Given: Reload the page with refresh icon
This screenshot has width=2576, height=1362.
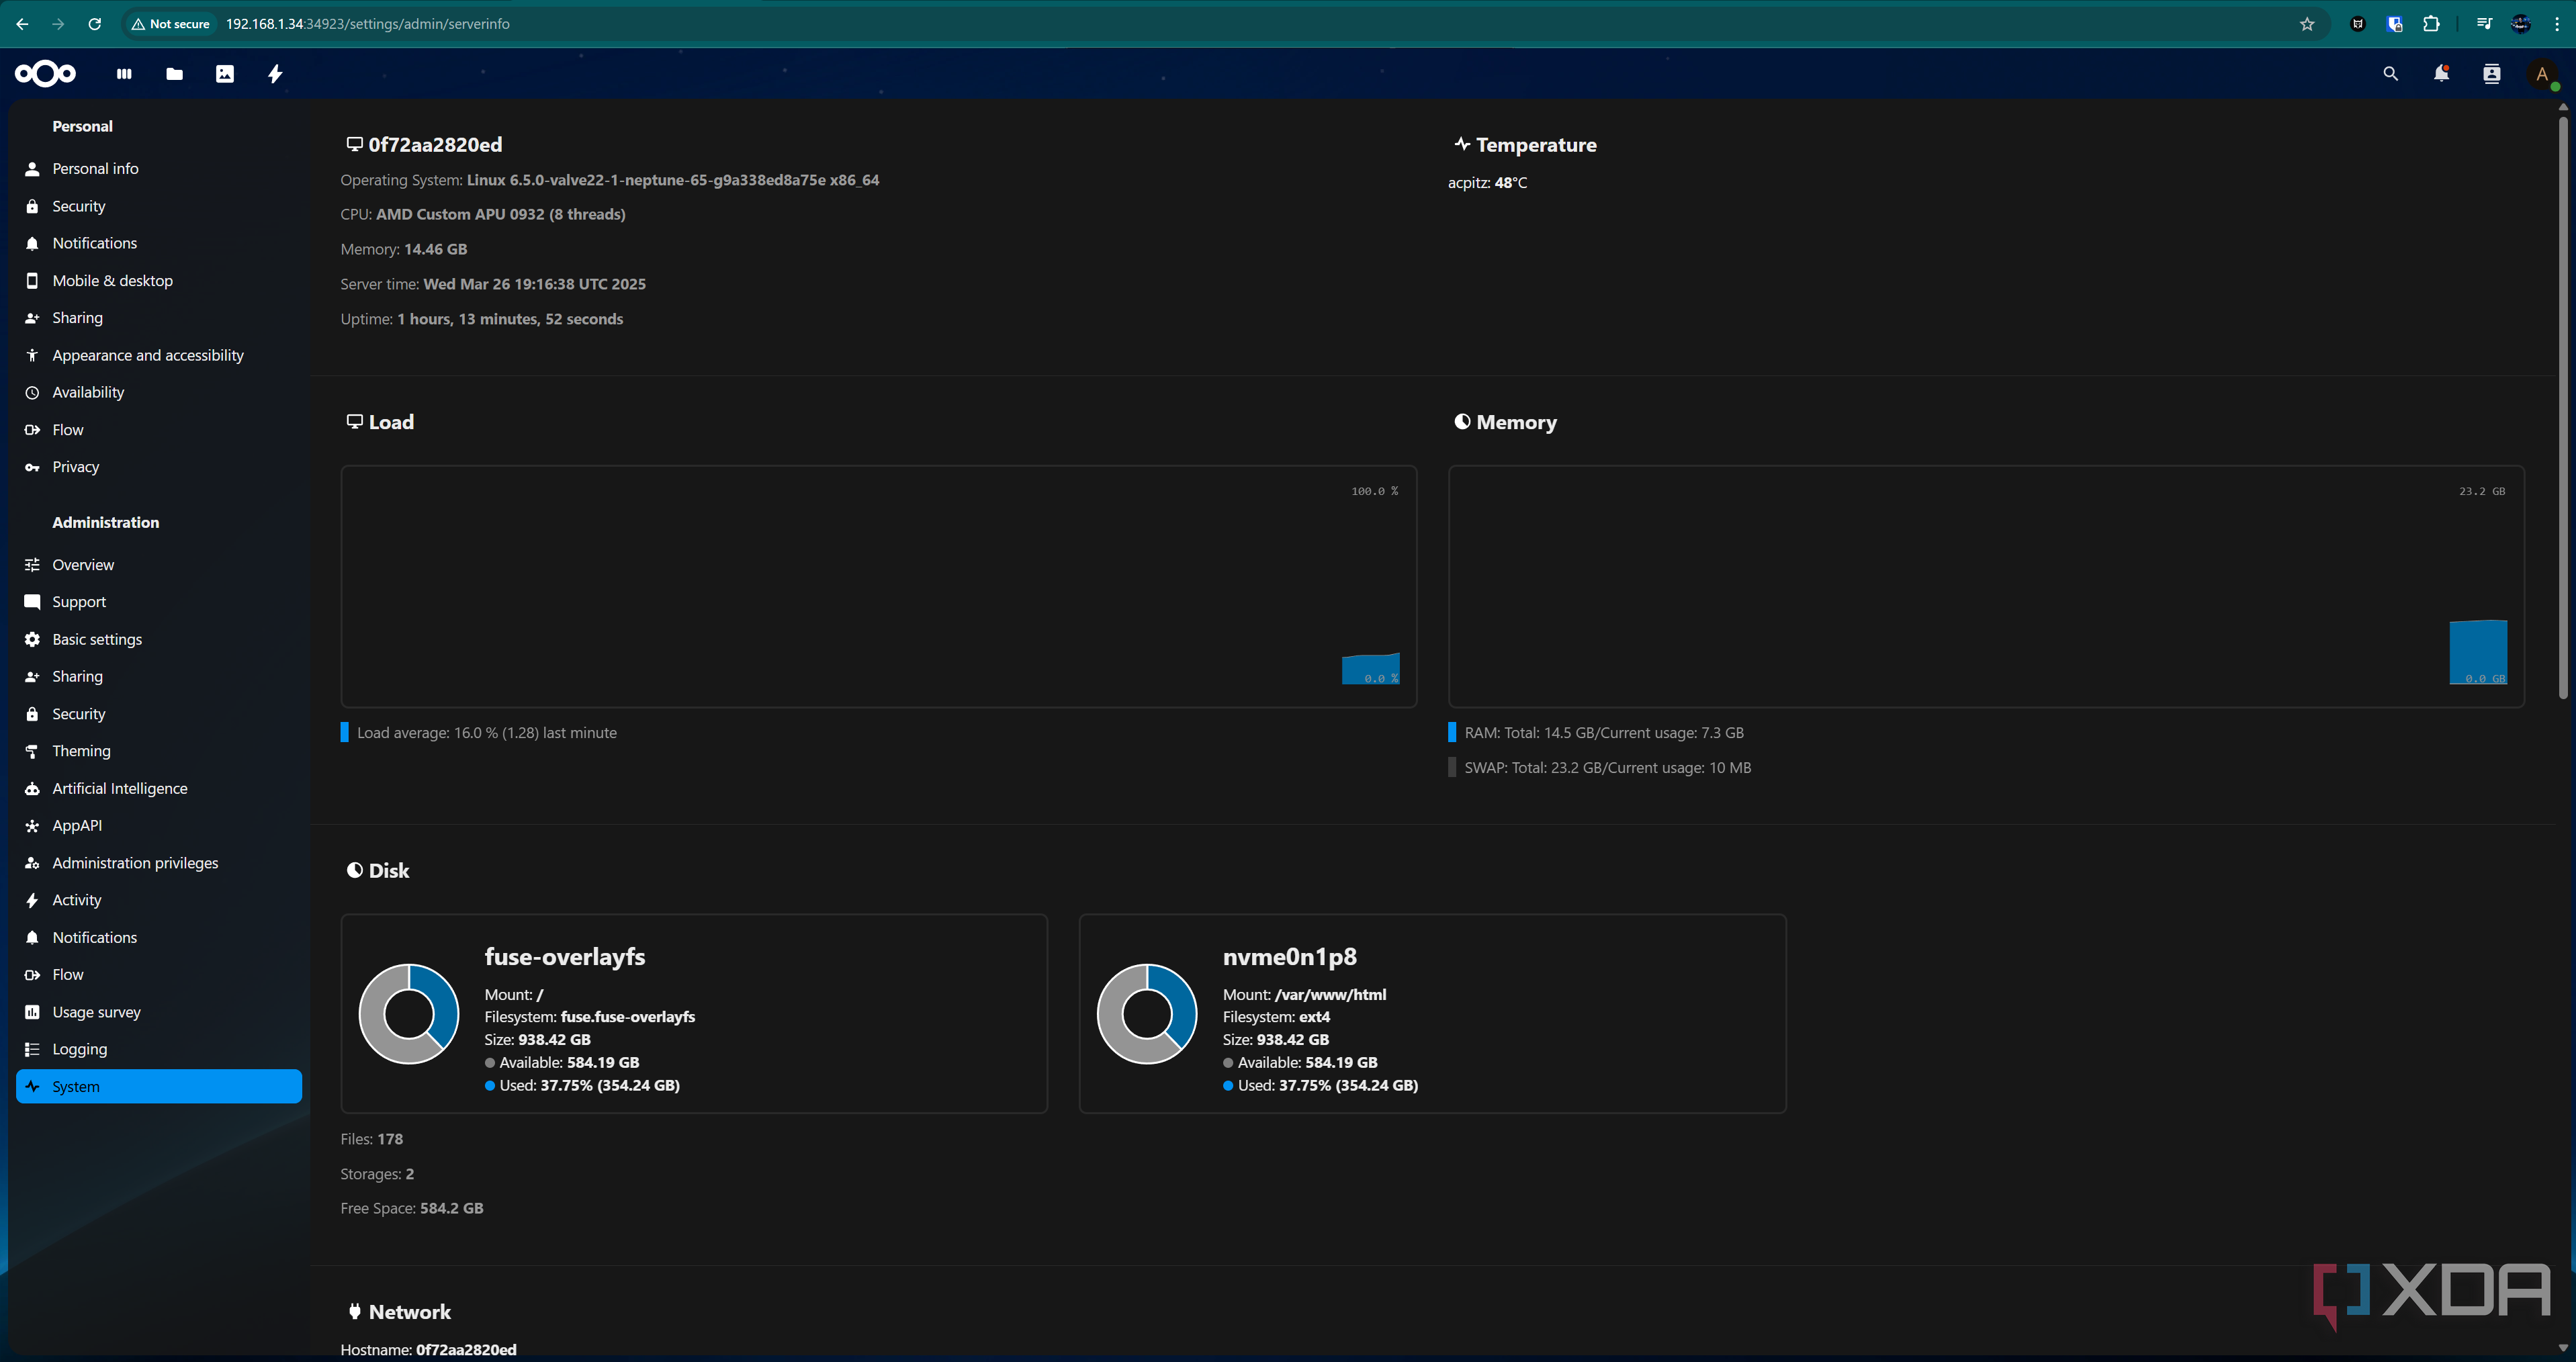Looking at the screenshot, I should point(94,24).
